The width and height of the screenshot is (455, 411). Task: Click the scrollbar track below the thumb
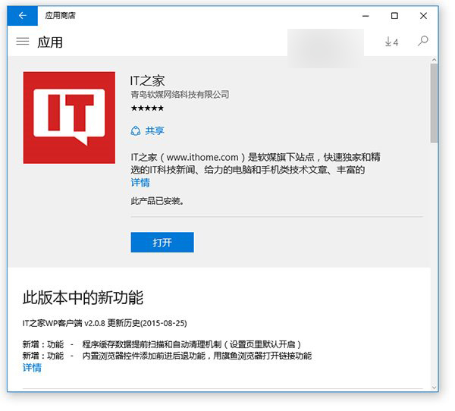[434, 265]
